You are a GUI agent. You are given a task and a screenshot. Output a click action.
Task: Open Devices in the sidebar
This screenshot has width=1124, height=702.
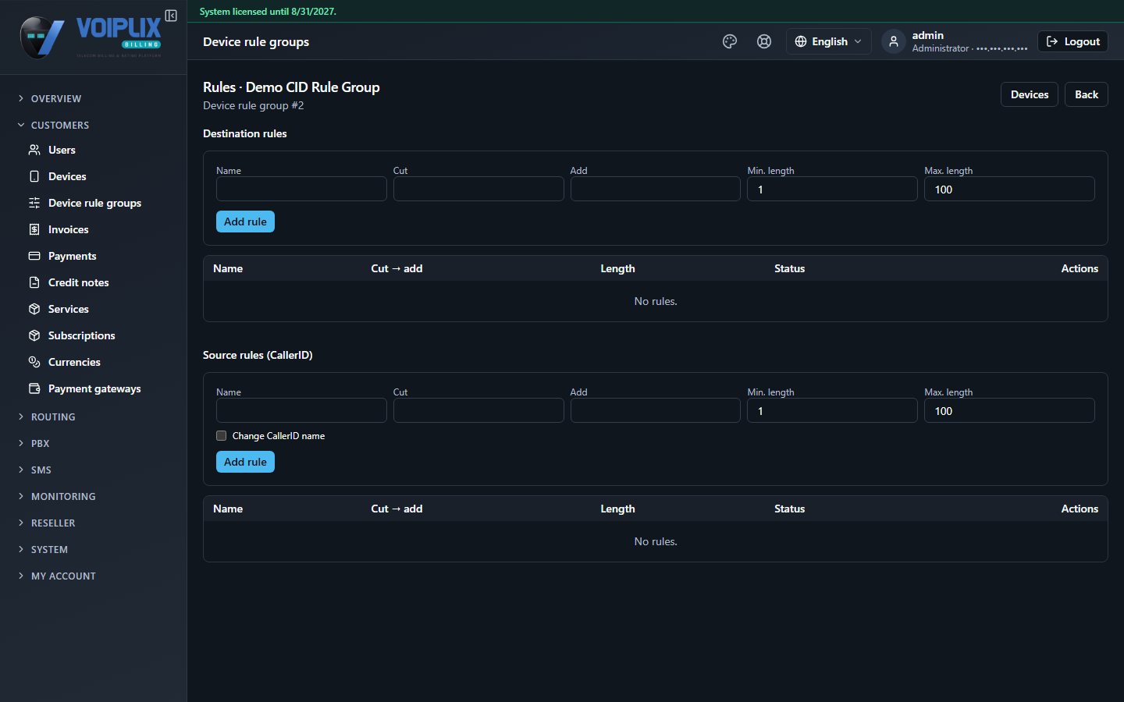(94, 176)
